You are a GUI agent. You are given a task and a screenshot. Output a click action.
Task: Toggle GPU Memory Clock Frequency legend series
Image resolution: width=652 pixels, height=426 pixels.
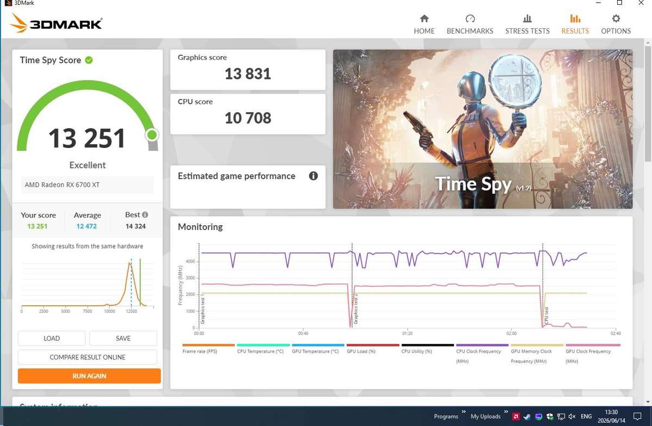pos(537,354)
